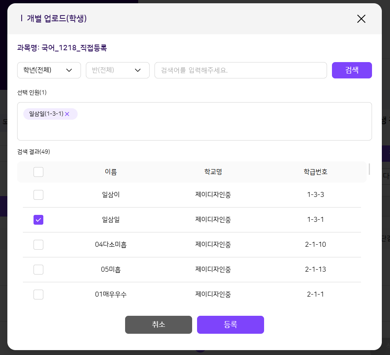Remove the 일삼일(1-3-1) selected tag
This screenshot has height=355, width=390.
[x=67, y=114]
